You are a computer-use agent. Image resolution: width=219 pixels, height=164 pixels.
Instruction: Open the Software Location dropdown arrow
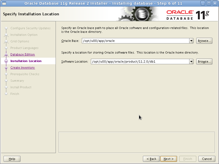191,61
